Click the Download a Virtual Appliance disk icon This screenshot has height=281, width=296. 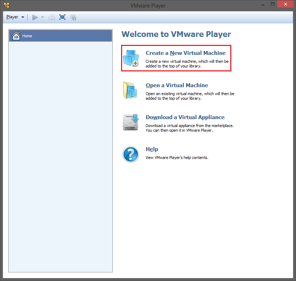pos(130,122)
